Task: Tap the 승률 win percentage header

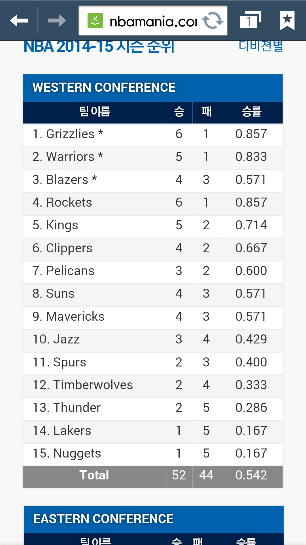Action: pos(251,112)
